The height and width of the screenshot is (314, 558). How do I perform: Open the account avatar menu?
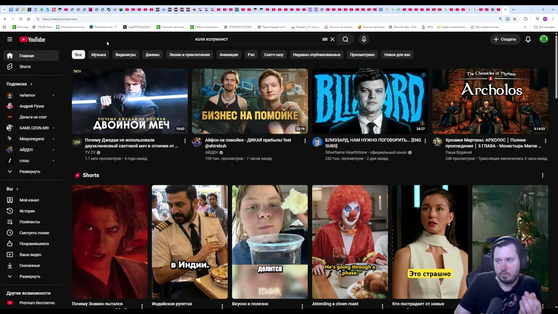click(544, 39)
